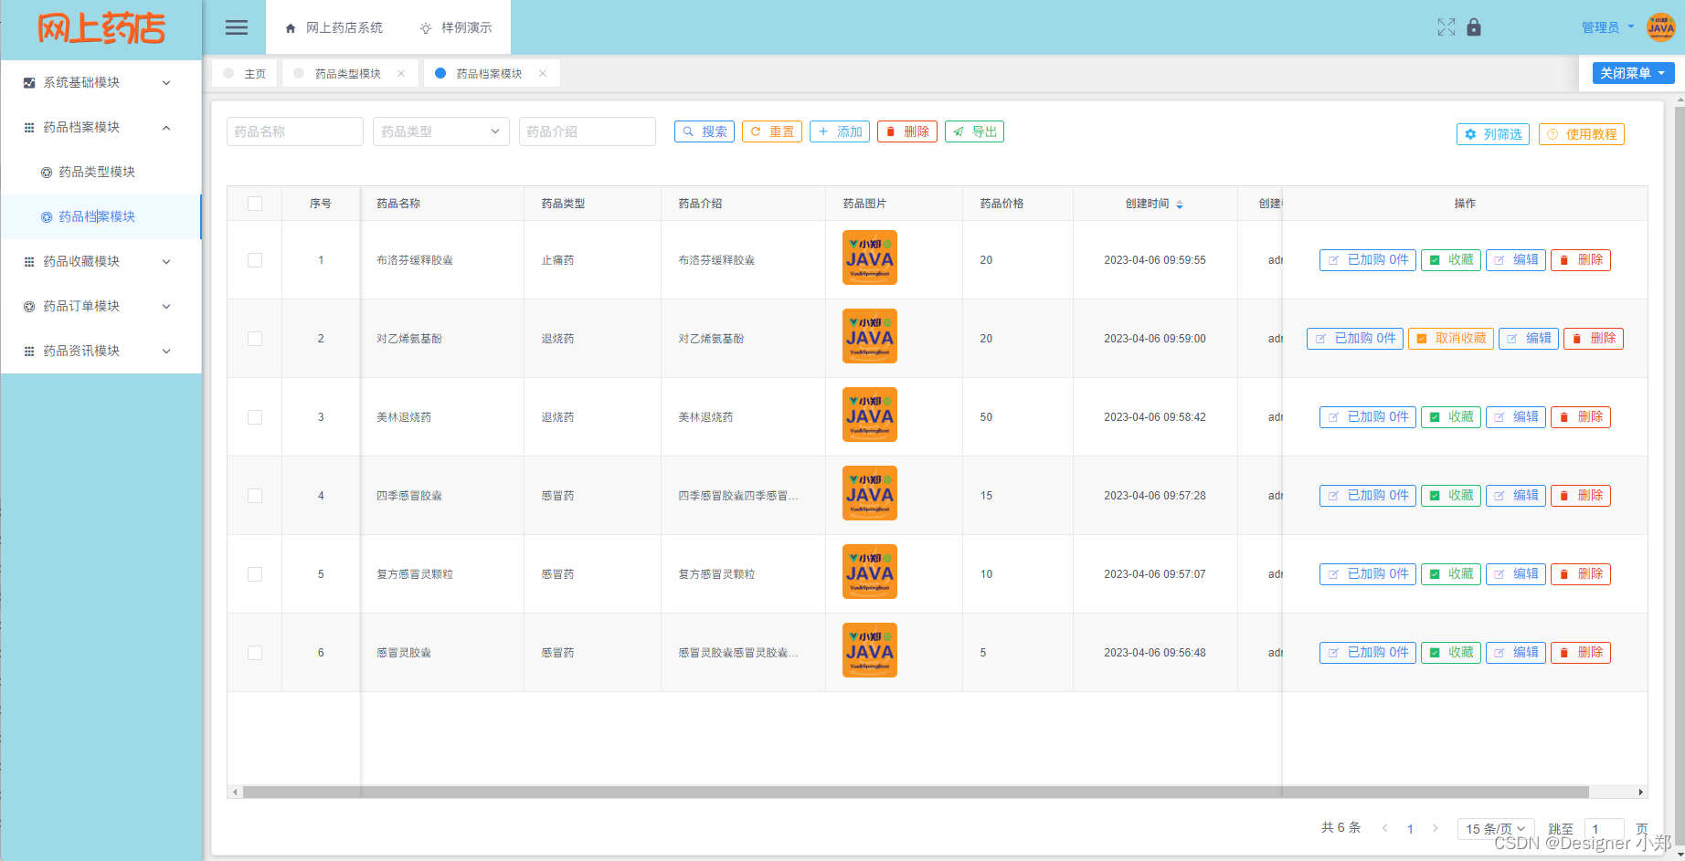Click the 药品档案模块 grid icon in sidebar
1685x861 pixels.
coord(29,128)
